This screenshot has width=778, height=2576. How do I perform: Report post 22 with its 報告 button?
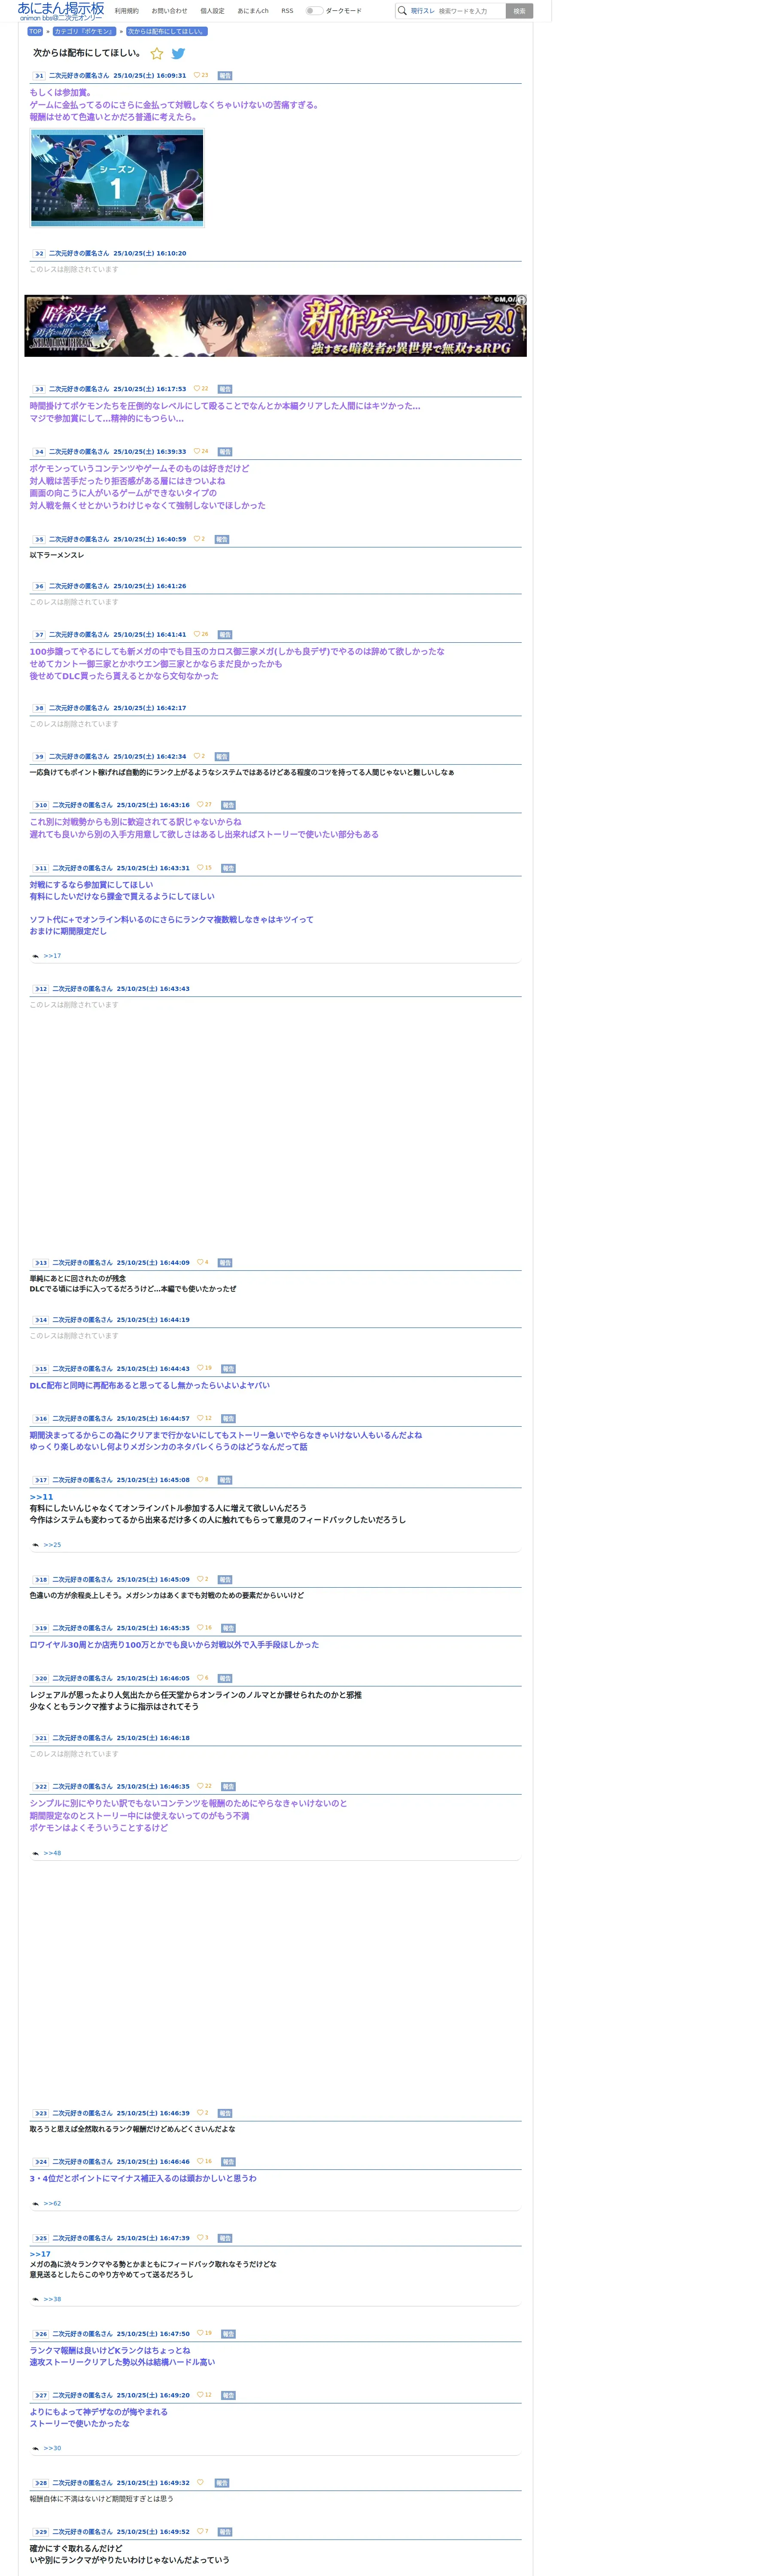pyautogui.click(x=228, y=1786)
